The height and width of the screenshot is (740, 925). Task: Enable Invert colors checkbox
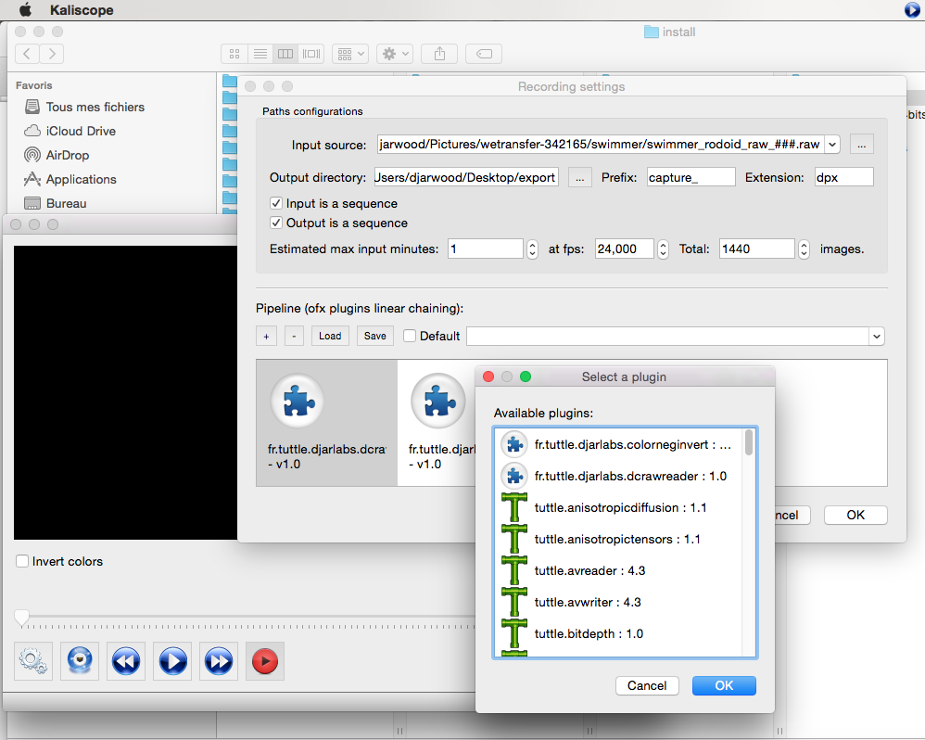click(22, 561)
